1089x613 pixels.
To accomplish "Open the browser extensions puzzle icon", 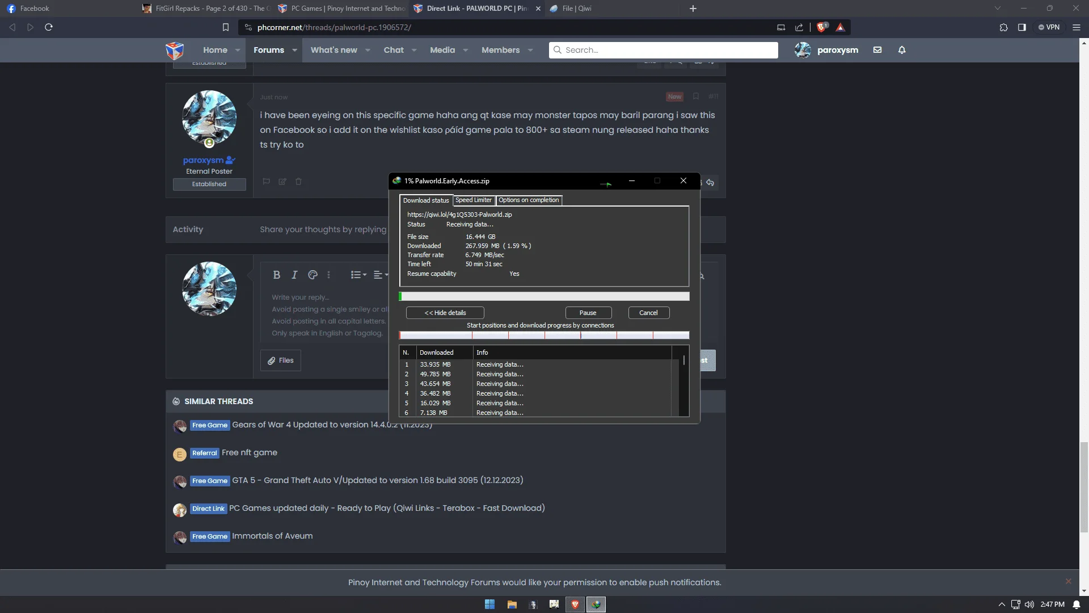I will (x=1003, y=27).
